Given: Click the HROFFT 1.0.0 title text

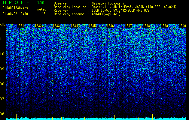Looking at the screenshot, I should 24,2.
